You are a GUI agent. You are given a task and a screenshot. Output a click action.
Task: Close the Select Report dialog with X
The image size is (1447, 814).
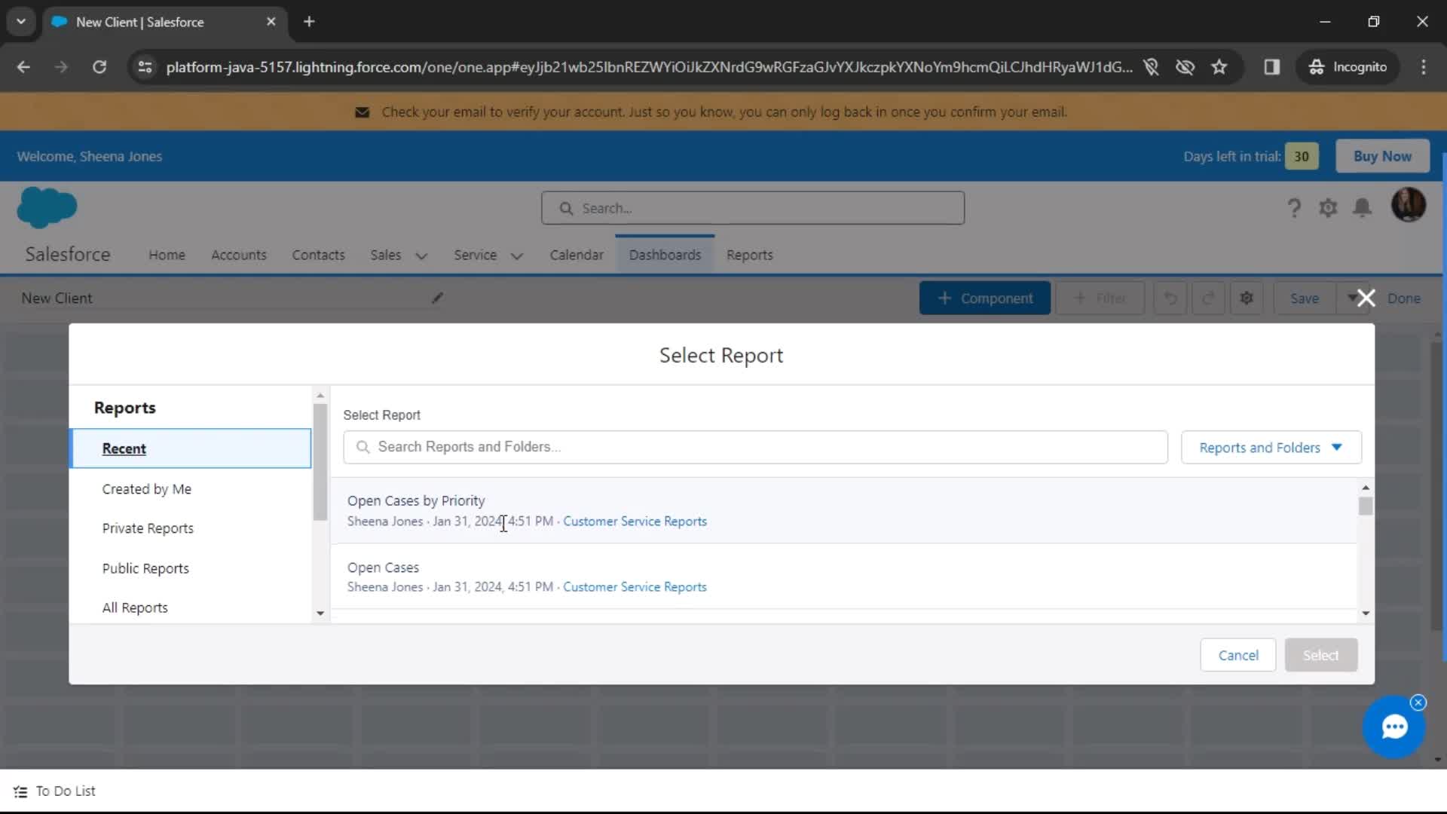pyautogui.click(x=1366, y=298)
